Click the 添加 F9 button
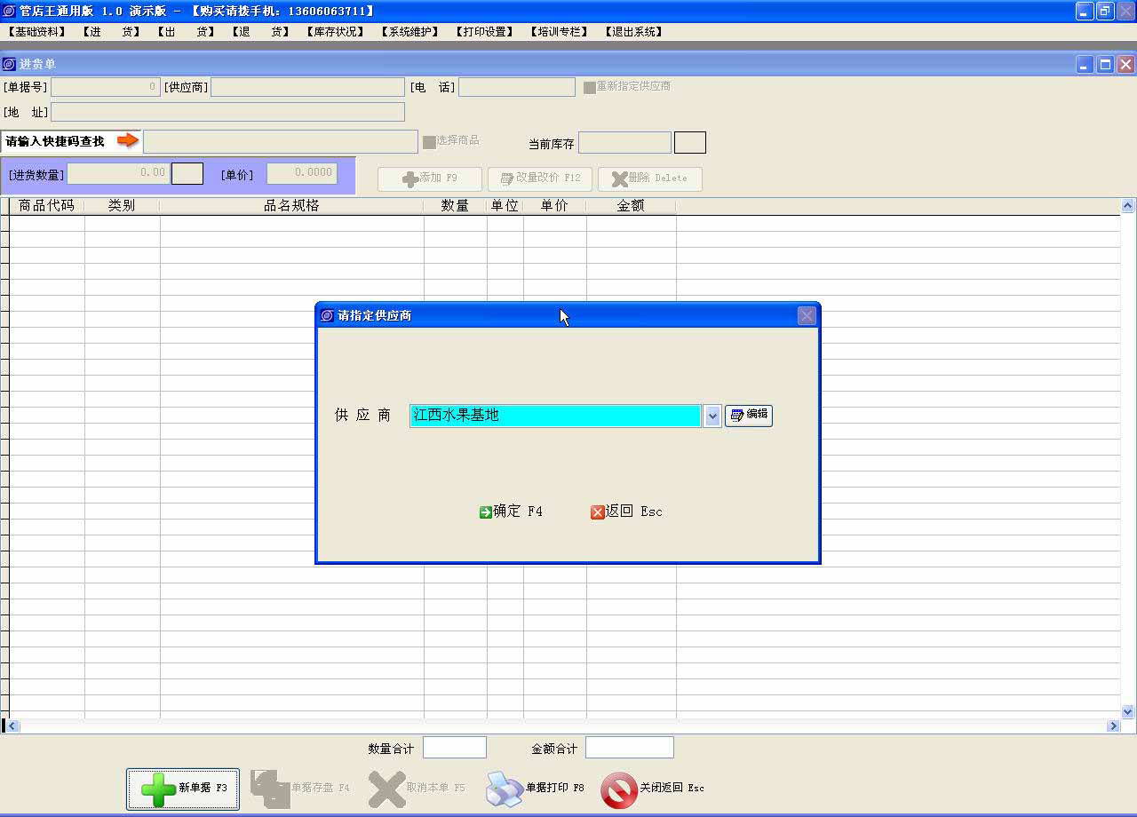Screen dimensions: 1137x817 coord(430,178)
